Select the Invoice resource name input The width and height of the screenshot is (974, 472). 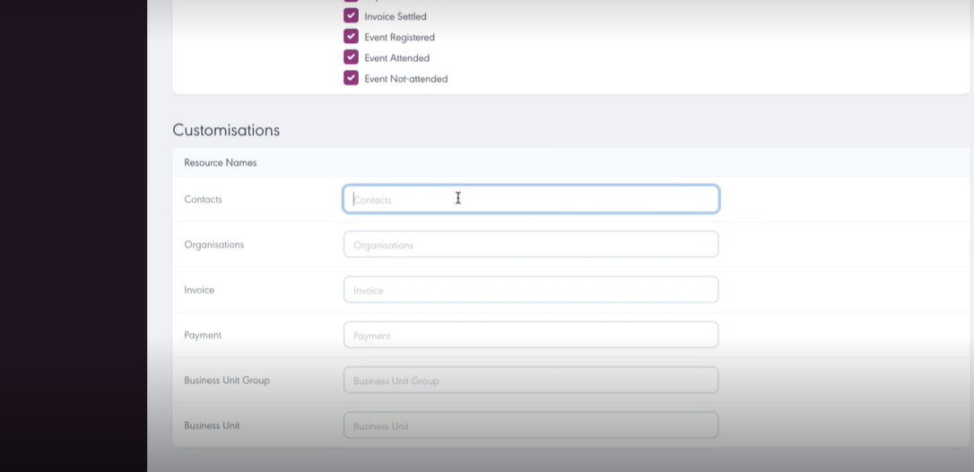531,290
